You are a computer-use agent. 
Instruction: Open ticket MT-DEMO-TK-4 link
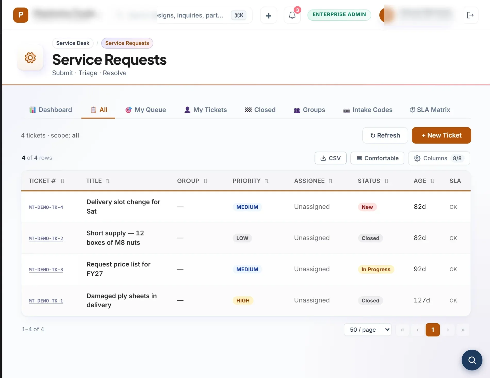pos(46,207)
